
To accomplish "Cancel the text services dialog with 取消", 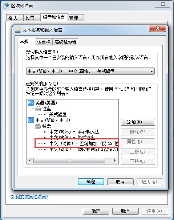I will click(x=120, y=182).
